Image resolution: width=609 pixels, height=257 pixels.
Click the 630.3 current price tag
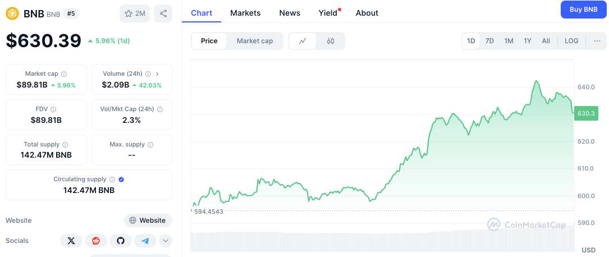[585, 113]
